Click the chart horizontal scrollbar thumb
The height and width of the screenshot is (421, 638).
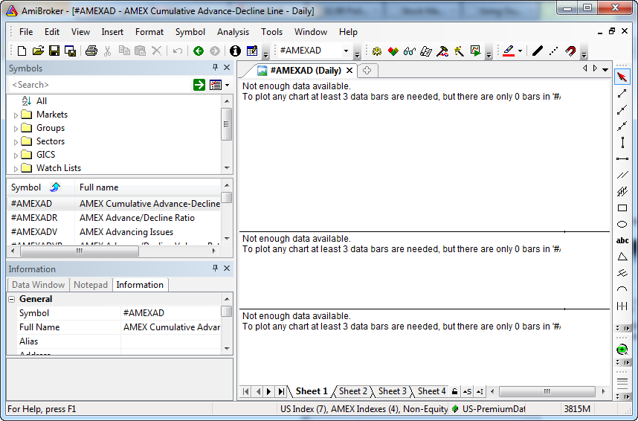coord(547,392)
